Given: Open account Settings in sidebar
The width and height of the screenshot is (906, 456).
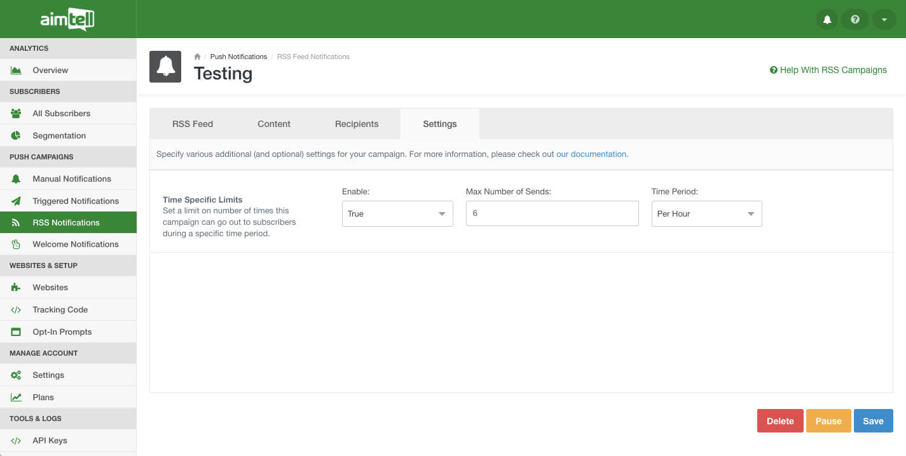Looking at the screenshot, I should (x=68, y=375).
